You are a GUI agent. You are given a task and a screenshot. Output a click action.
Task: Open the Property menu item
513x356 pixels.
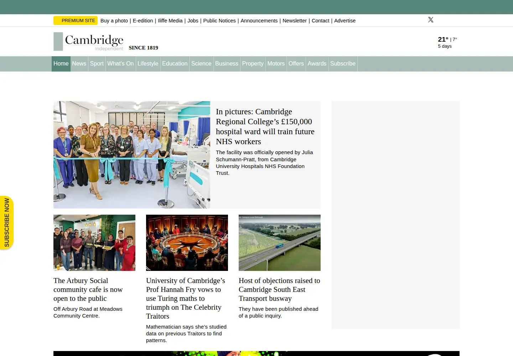click(x=253, y=64)
